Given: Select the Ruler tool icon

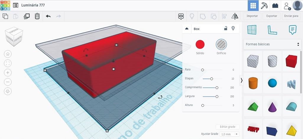Looking at the screenshot, I should click(x=272, y=30).
